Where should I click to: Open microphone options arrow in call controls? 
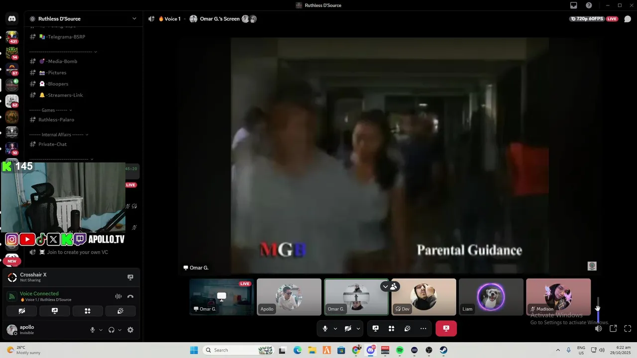(x=335, y=328)
